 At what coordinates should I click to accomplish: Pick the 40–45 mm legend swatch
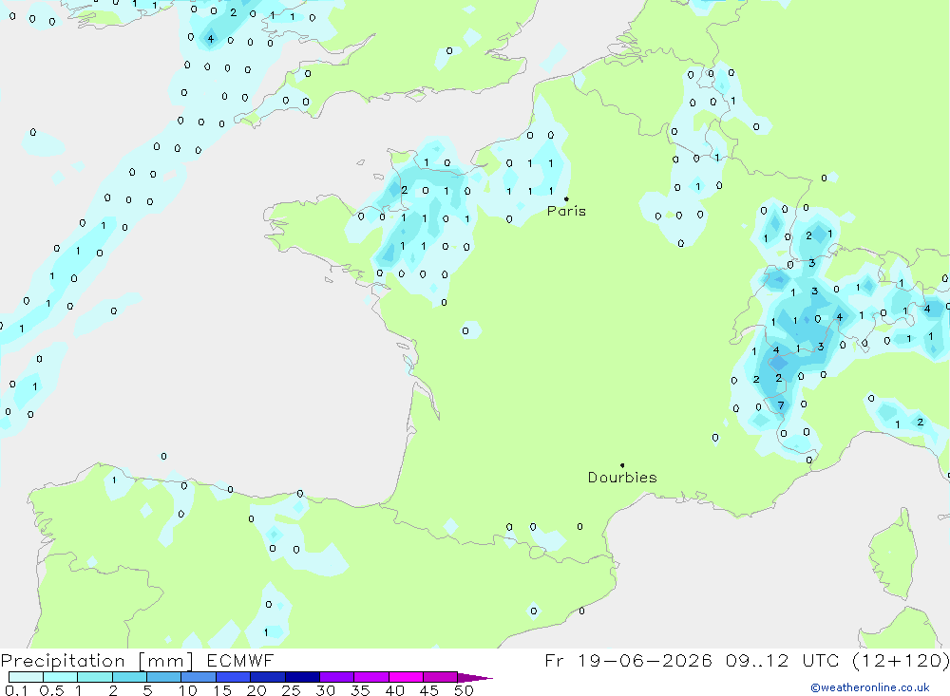pos(406,677)
